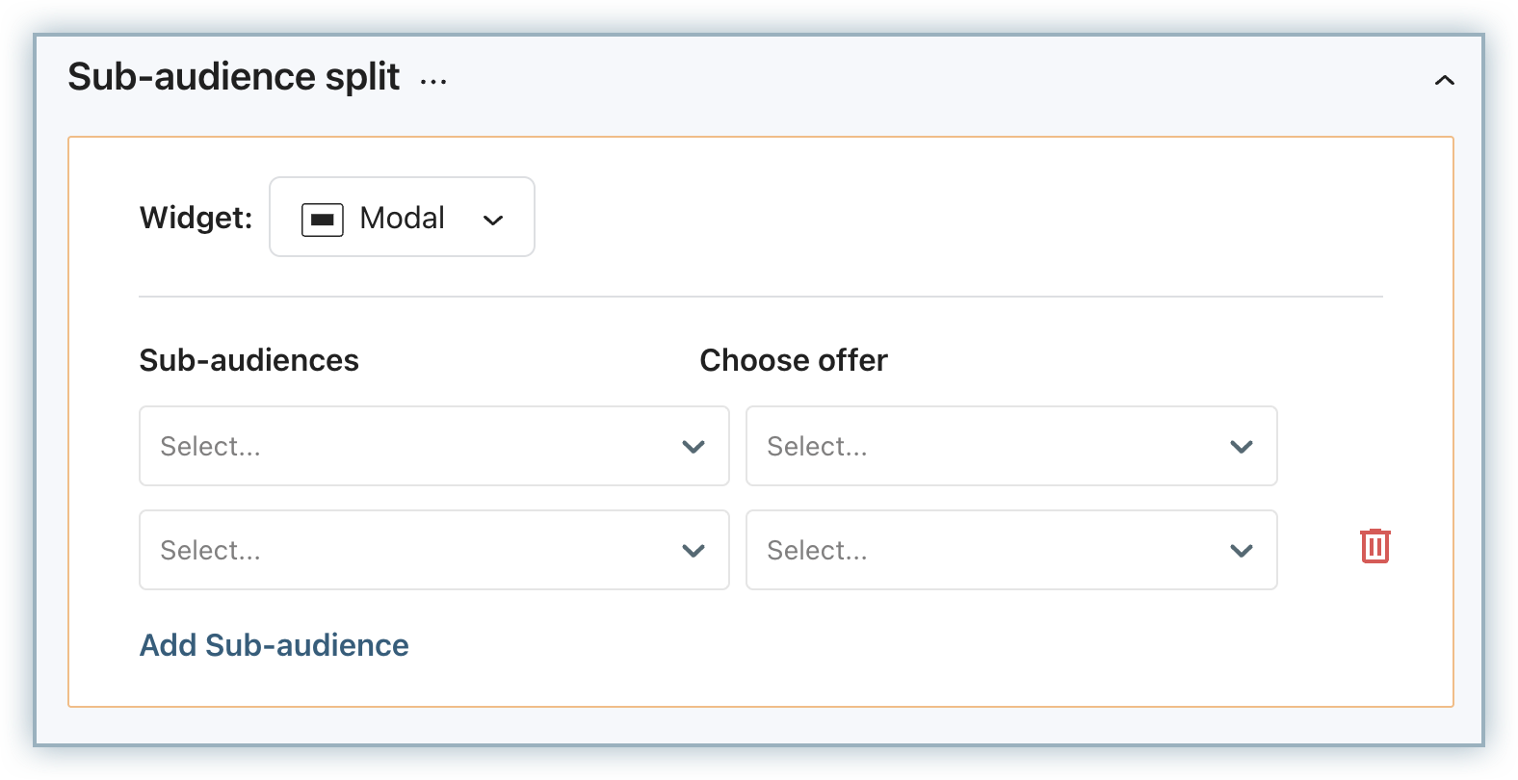Delete the second sub-audience row
Viewport: 1518px width, 780px height.
[x=1374, y=546]
